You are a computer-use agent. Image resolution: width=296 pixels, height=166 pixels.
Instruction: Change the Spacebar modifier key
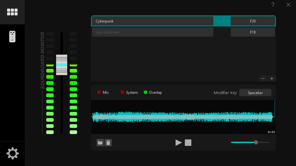[255, 93]
